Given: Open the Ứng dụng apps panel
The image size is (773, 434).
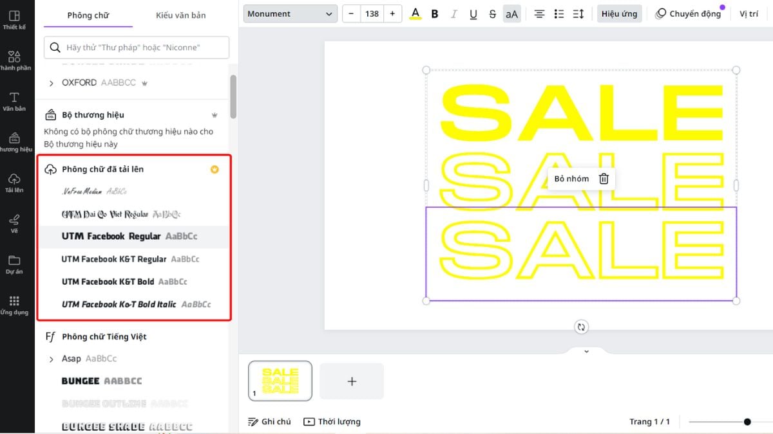Looking at the screenshot, I should point(14,305).
